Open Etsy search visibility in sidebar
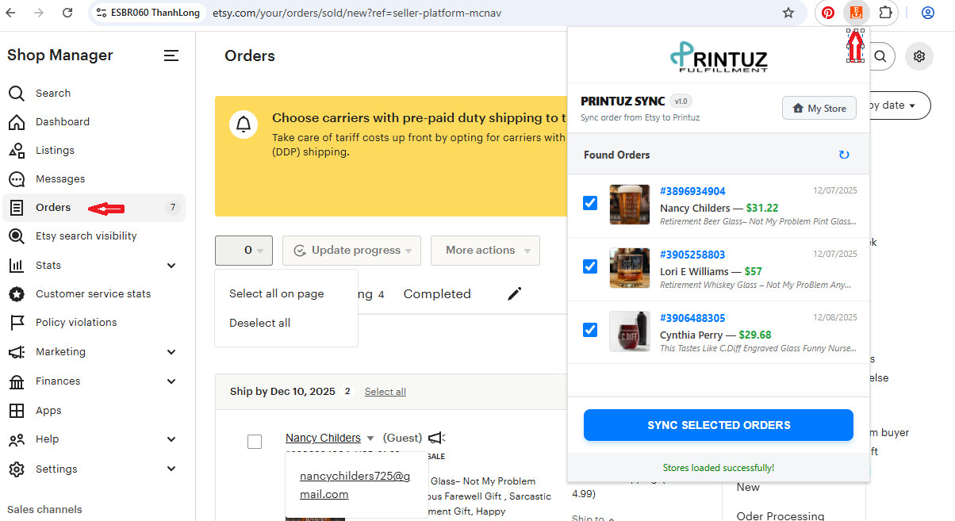The width and height of the screenshot is (955, 521). tap(86, 236)
